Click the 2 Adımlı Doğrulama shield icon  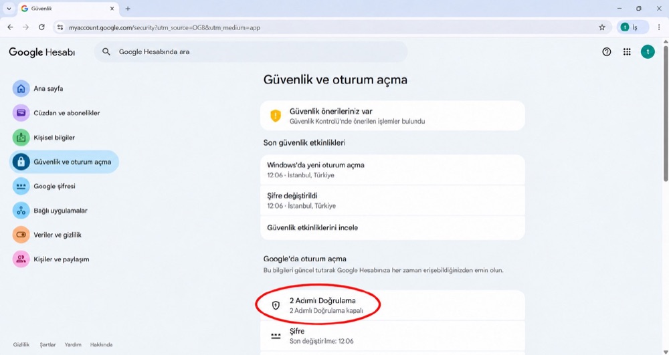[x=276, y=305]
